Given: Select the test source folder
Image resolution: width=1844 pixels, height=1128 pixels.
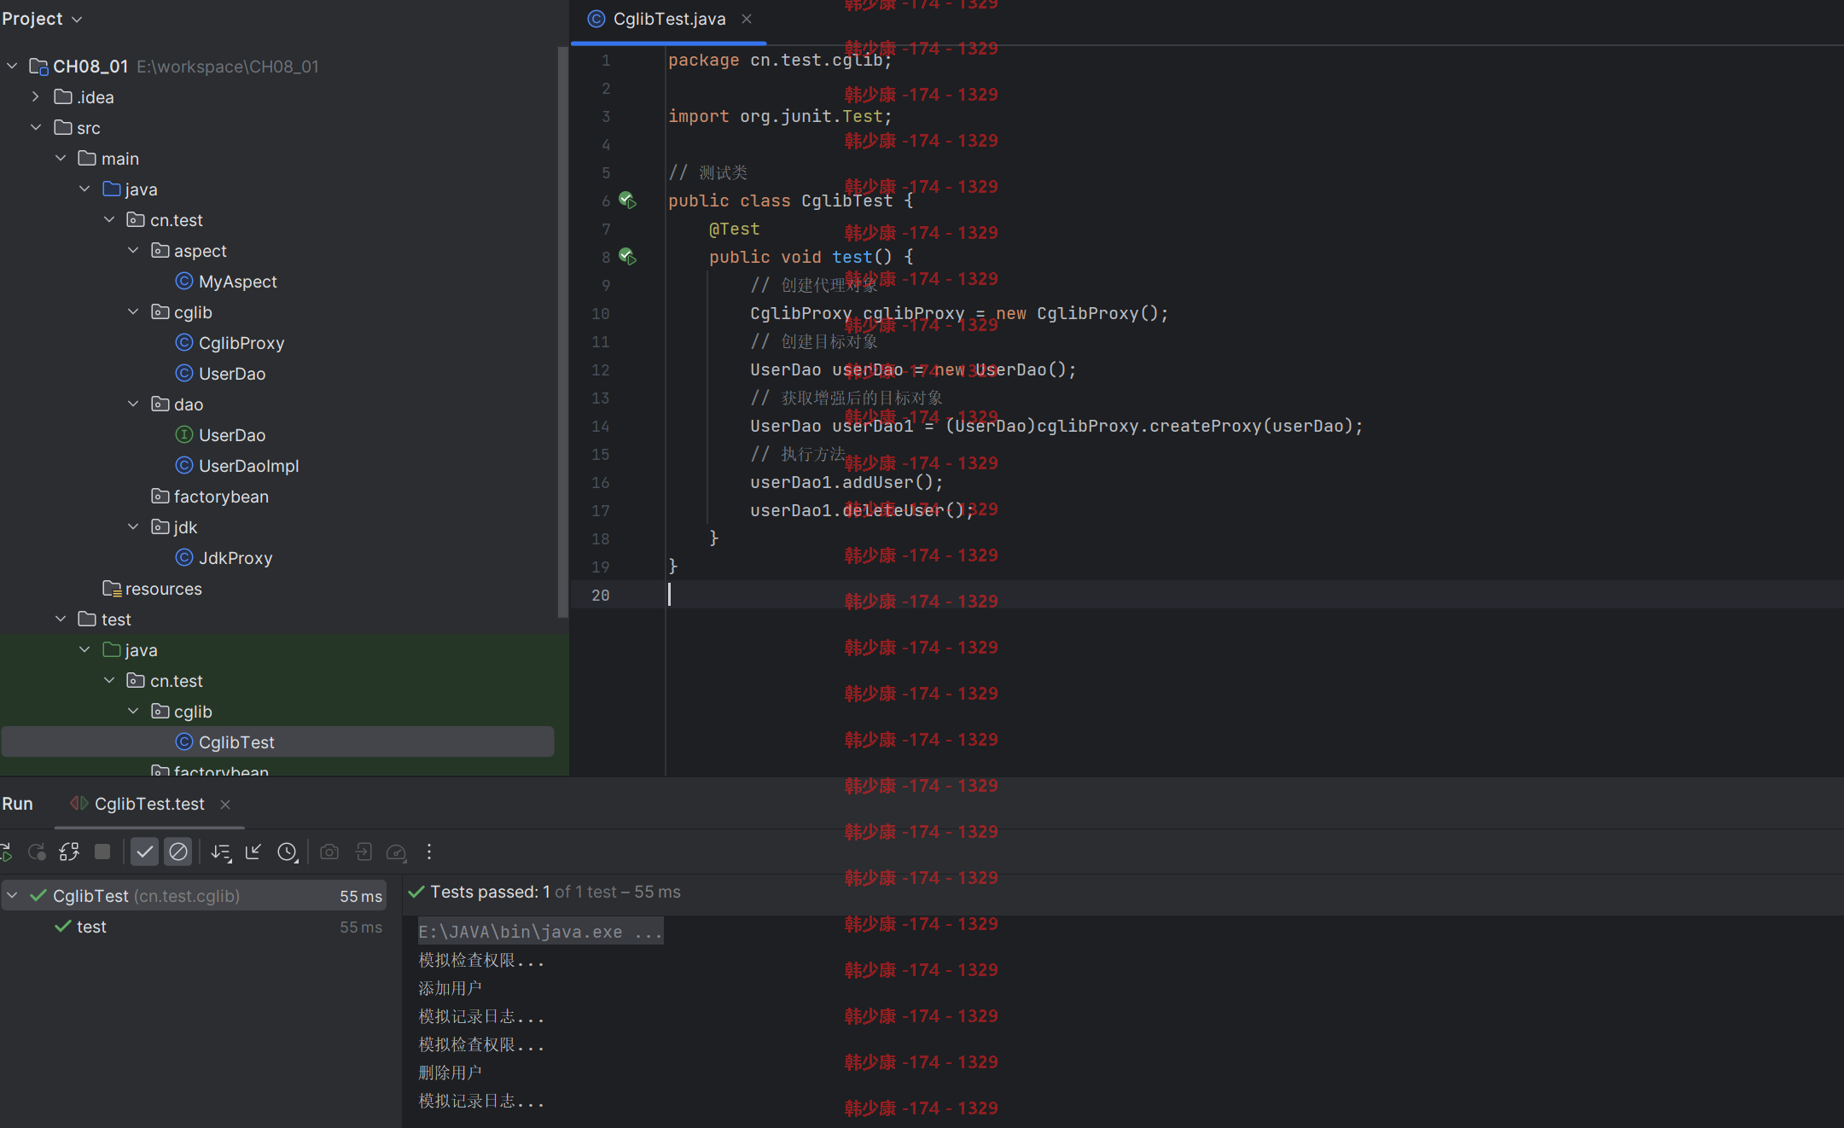Looking at the screenshot, I should click(x=116, y=619).
